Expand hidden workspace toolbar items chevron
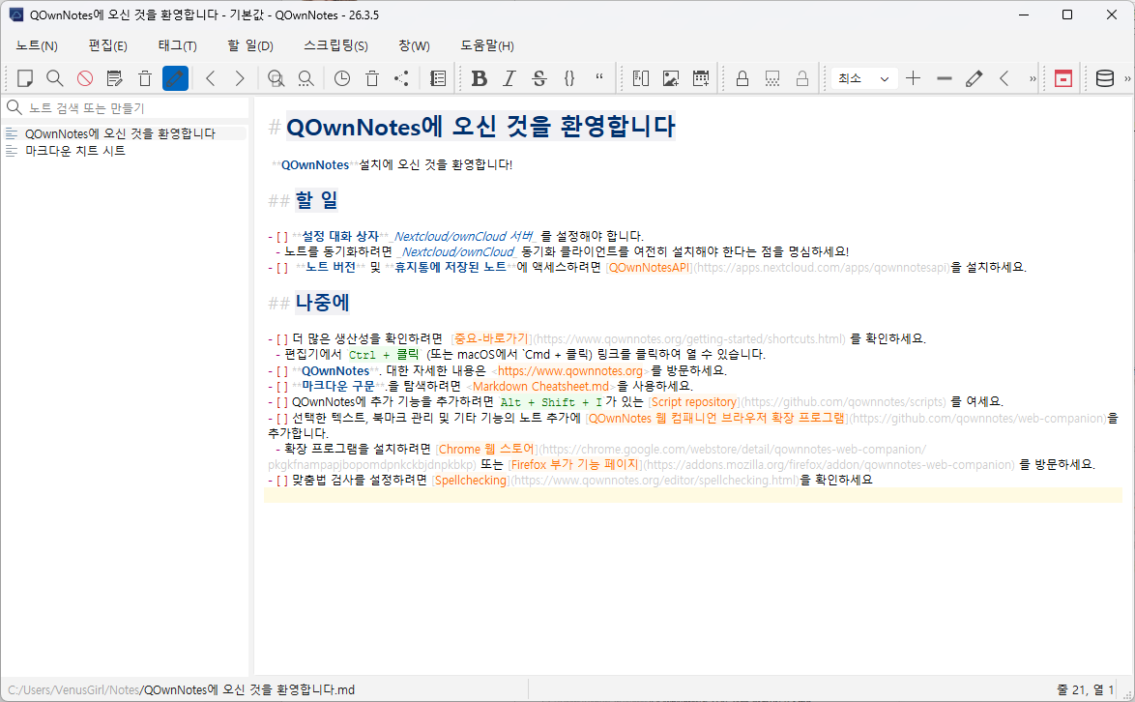Screen dimensions: 1135x702 (1033, 78)
